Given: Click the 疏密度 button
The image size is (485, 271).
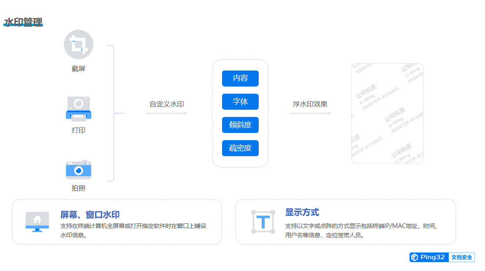Looking at the screenshot, I should 240,148.
